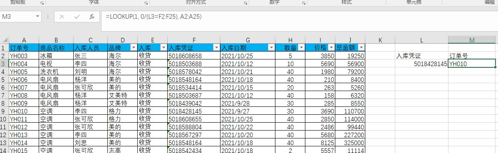Select cell A2 containing YH003
This screenshot has height=153, width=498.
pos(24,56)
